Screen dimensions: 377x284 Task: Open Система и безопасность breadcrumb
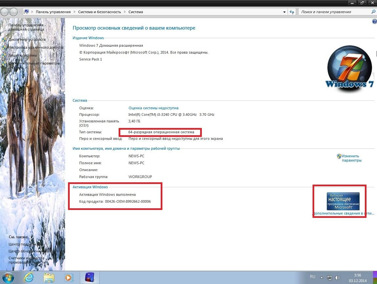[x=100, y=12]
